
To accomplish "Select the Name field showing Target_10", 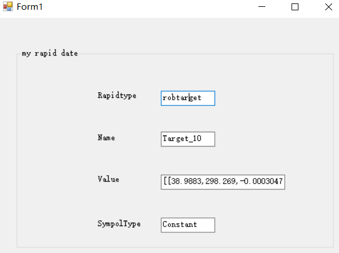I will tap(188, 139).
